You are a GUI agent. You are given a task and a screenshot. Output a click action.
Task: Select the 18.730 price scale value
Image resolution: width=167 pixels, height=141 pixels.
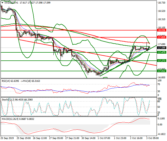click(x=162, y=3)
